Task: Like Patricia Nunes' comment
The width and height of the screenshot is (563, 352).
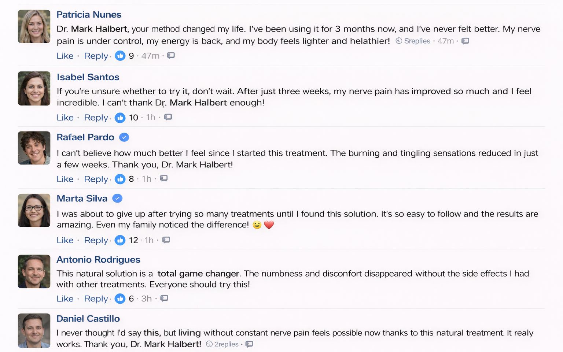Action: pyautogui.click(x=65, y=56)
